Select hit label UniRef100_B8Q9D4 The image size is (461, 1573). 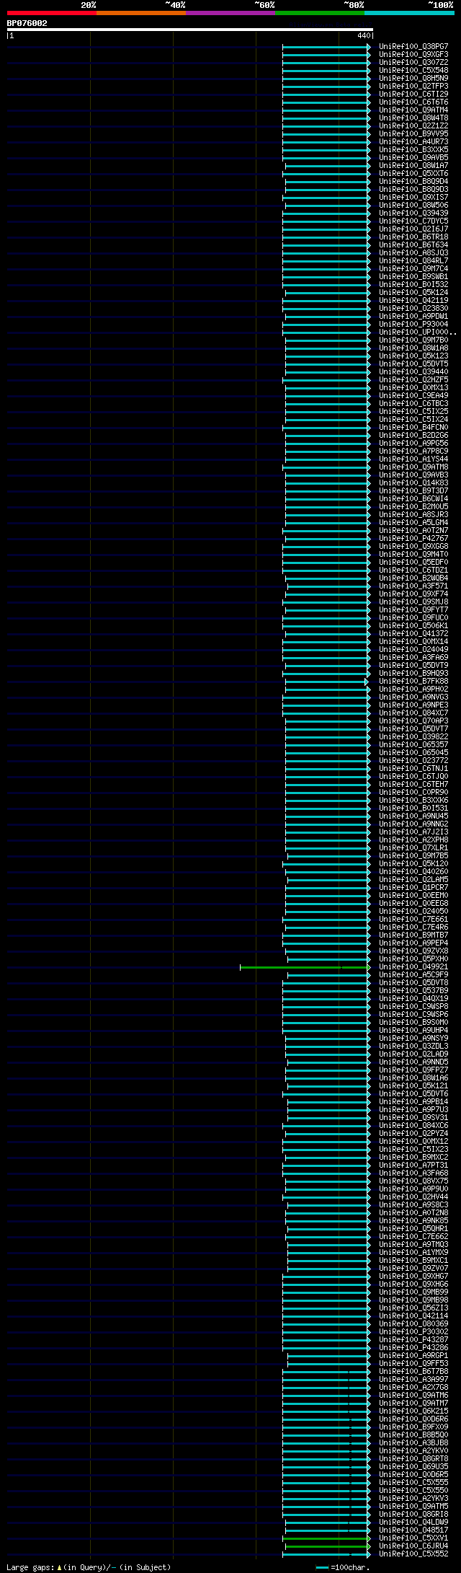pyautogui.click(x=413, y=181)
